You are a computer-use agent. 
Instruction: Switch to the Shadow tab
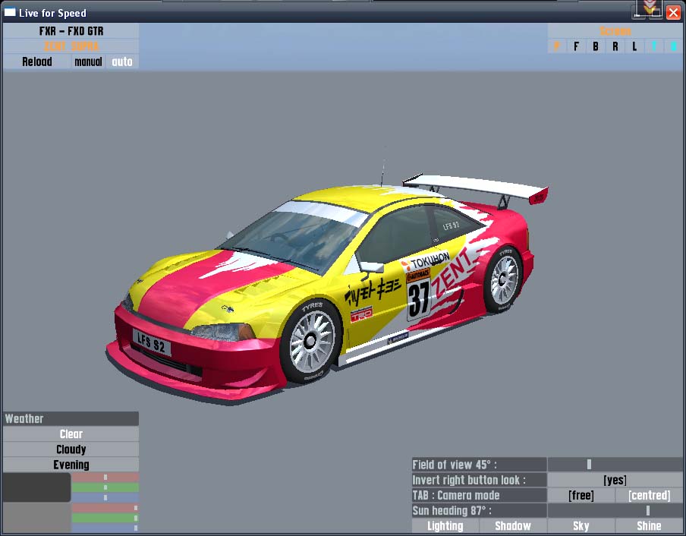513,526
